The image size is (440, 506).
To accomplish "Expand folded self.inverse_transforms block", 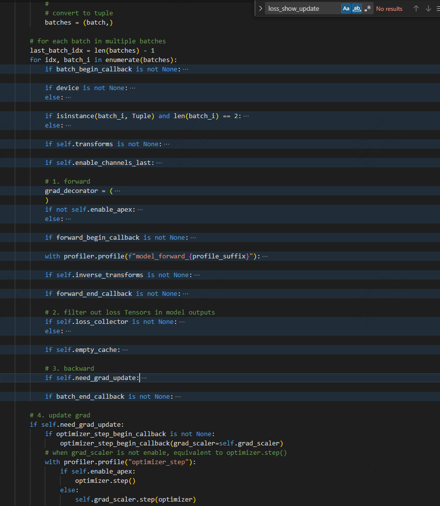I will point(197,275).
